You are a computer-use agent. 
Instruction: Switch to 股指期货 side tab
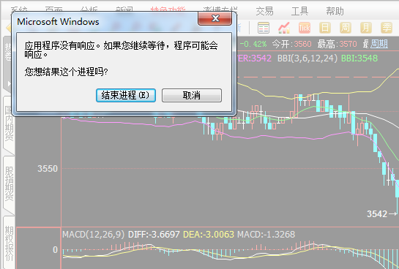tap(10, 183)
